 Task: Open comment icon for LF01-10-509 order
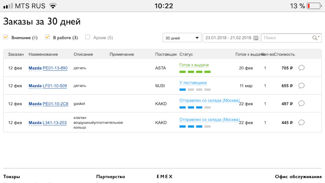tap(301, 86)
